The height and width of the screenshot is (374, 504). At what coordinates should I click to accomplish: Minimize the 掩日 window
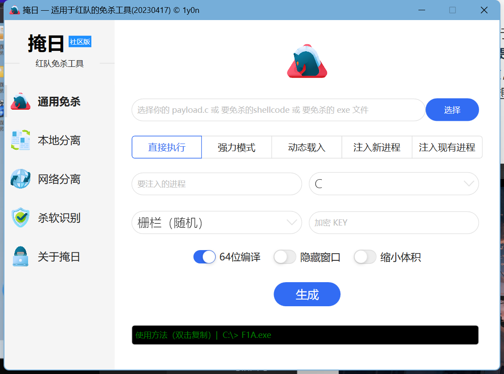[422, 10]
